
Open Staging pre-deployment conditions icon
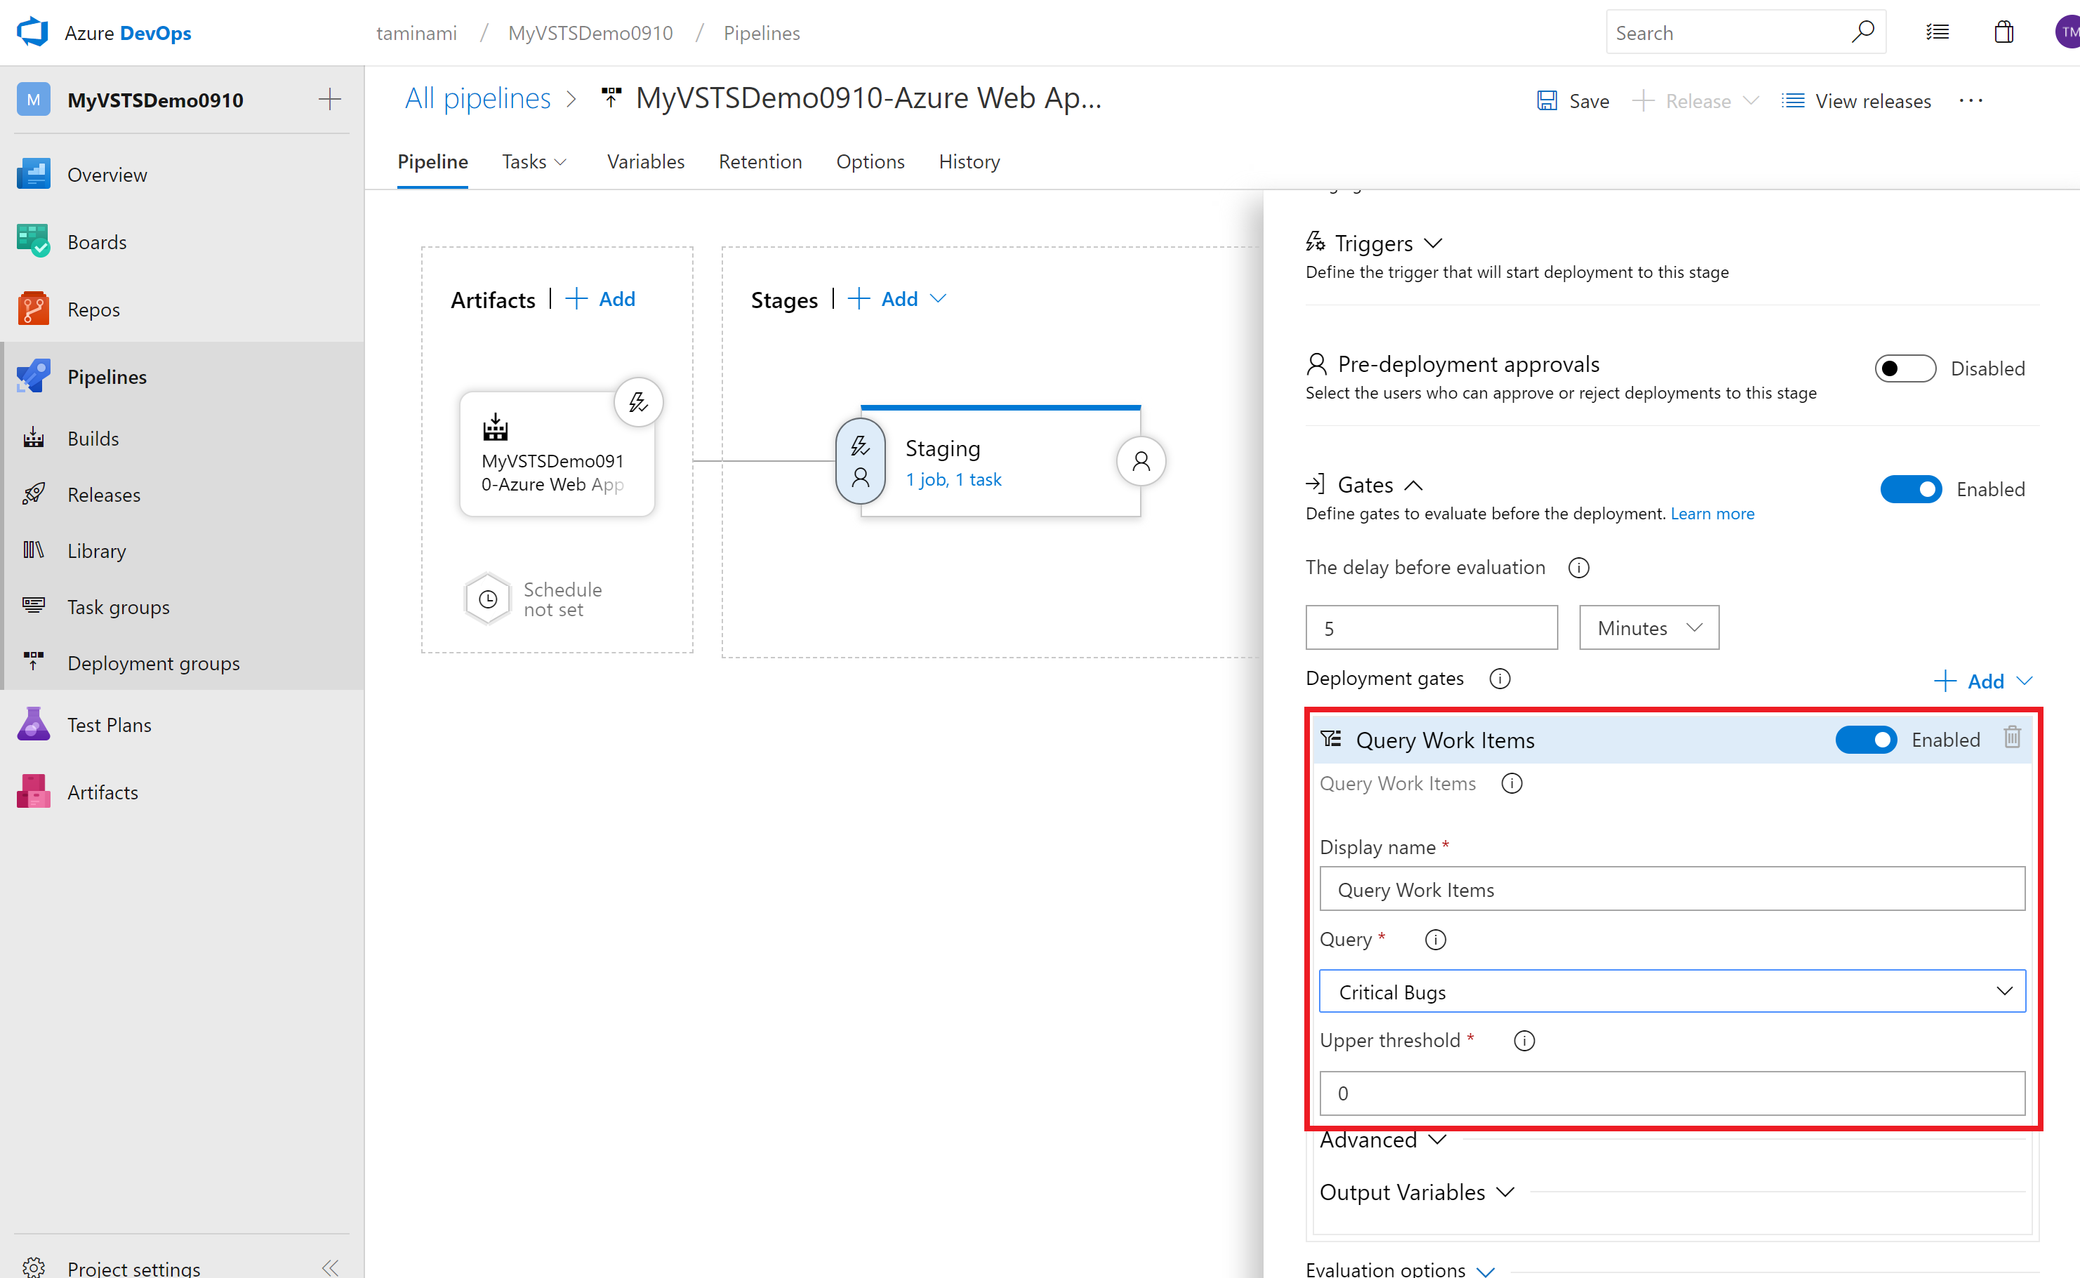point(859,462)
